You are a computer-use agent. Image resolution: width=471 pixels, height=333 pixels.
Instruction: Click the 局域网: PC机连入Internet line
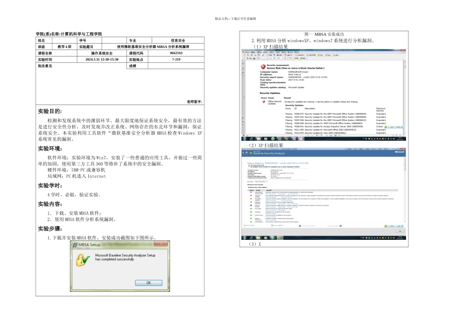coord(76,176)
